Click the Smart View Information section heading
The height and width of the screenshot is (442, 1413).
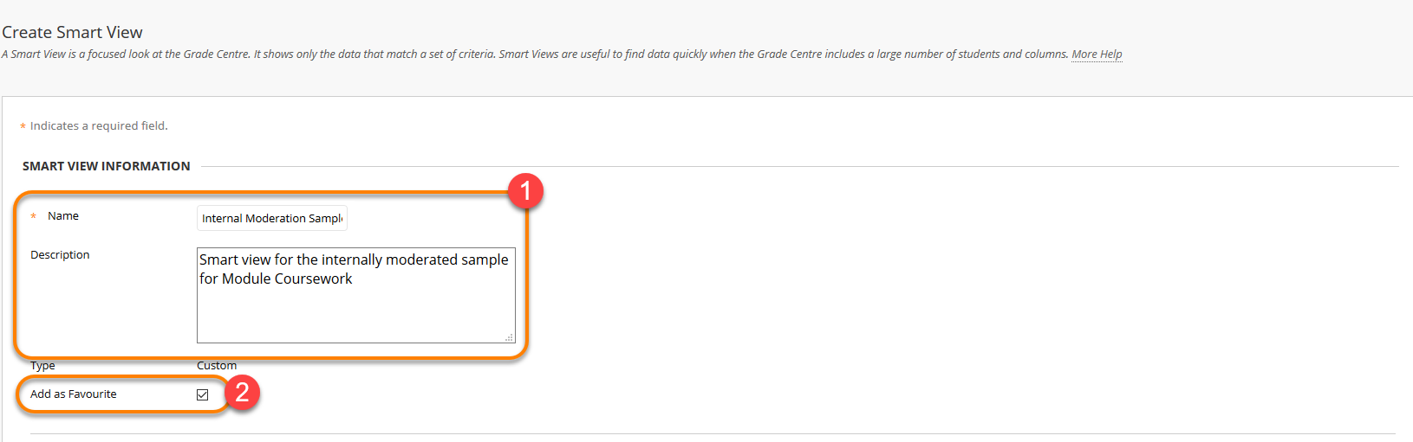tap(107, 166)
